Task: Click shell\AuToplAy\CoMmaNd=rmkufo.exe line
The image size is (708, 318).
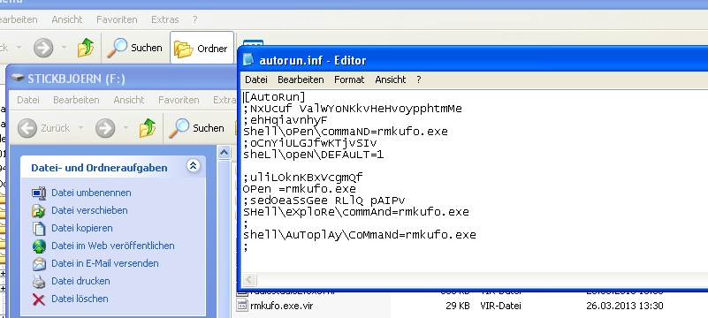Action: pyautogui.click(x=360, y=235)
